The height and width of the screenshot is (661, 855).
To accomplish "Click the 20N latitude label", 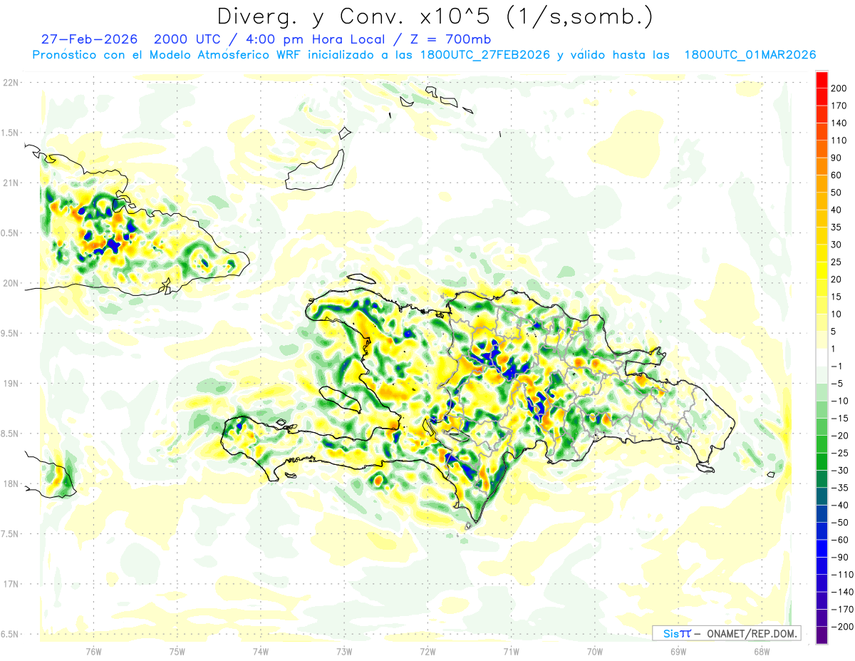I will coord(11,283).
